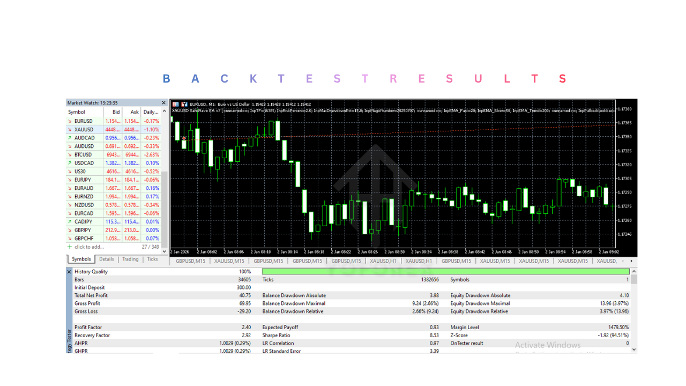Click the Market Watch scrollbar up arrow
The width and height of the screenshot is (686, 386).
point(164,111)
